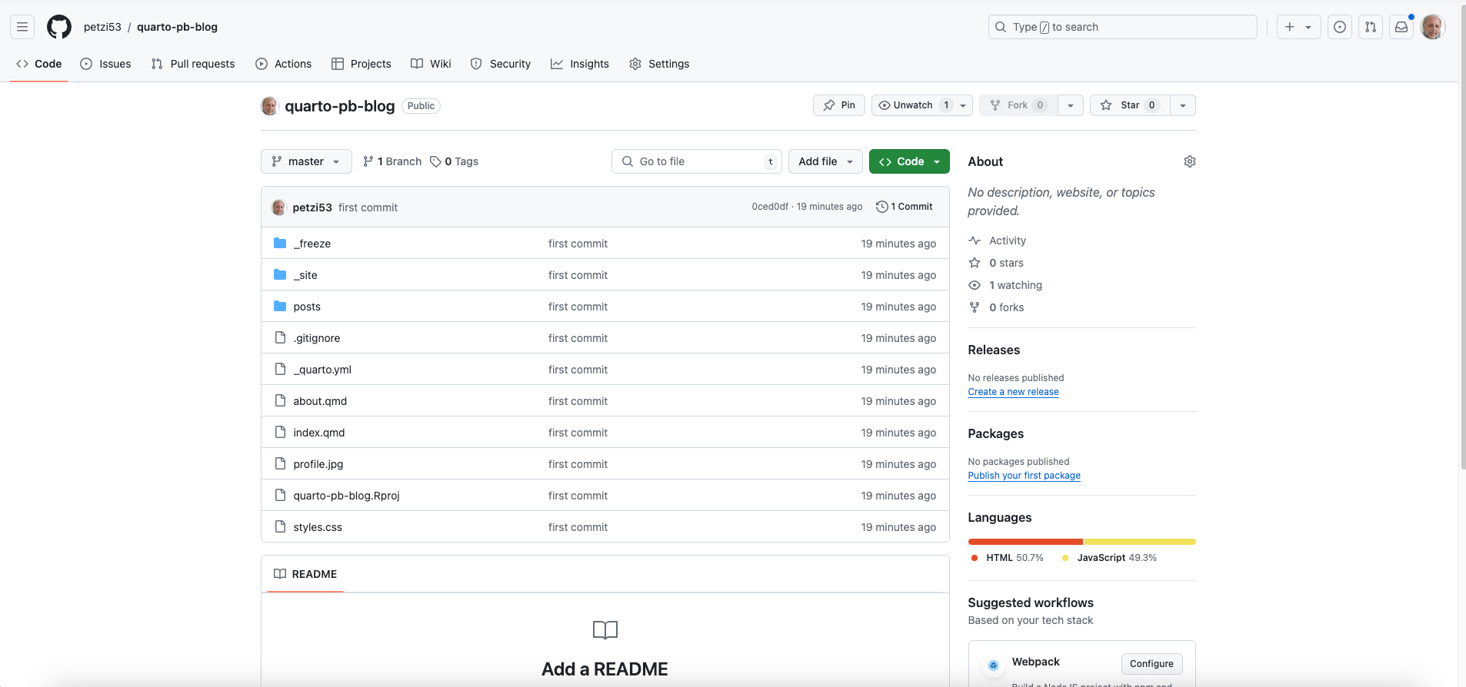Switch to the Issues tab

[x=105, y=64]
